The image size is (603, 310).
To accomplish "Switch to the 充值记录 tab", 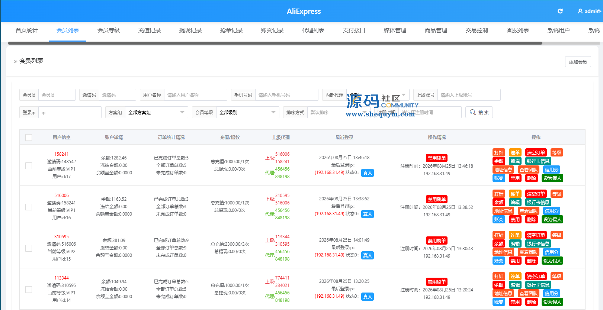I will coord(150,30).
